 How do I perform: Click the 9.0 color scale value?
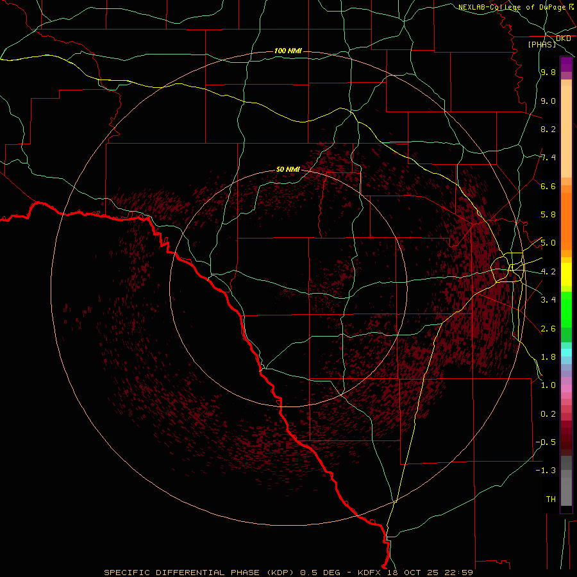pos(548,101)
